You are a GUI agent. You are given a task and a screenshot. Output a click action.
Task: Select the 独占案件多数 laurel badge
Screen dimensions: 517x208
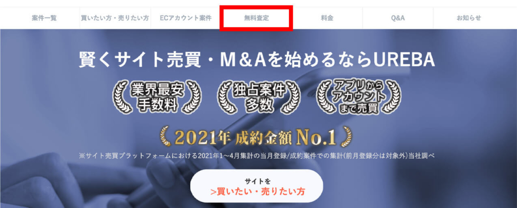[259, 97]
